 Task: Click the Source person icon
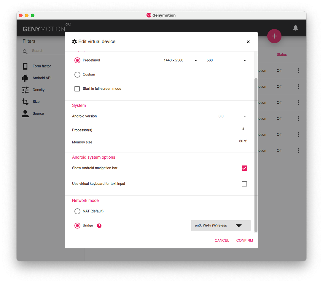25,114
